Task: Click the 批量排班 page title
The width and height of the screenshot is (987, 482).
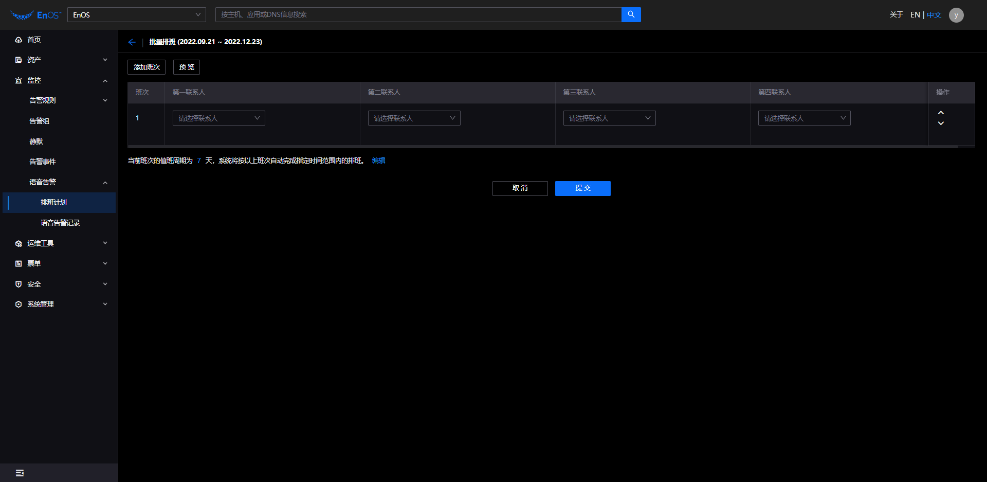Action: click(206, 42)
